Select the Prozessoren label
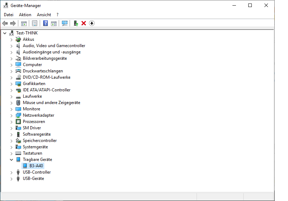This screenshot has height=201, width=288. [x=34, y=122]
